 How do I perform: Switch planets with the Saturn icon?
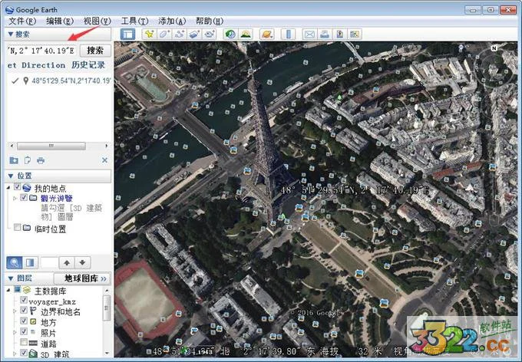pos(267,34)
